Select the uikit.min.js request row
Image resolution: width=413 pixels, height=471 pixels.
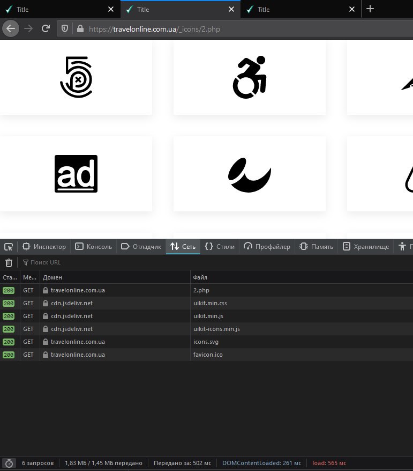click(206, 317)
